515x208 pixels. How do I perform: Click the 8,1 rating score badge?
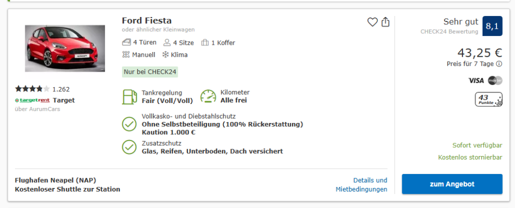tap(492, 26)
